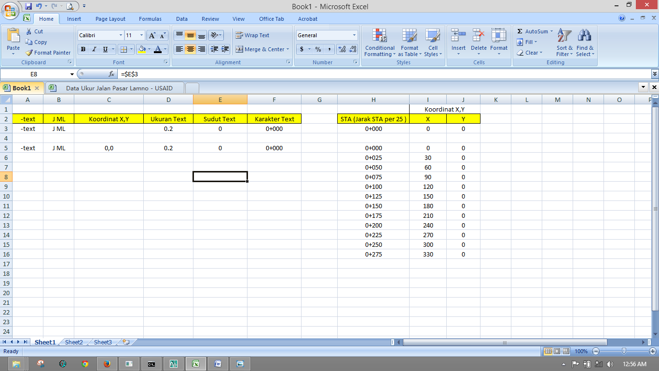Image resolution: width=659 pixels, height=371 pixels.
Task: Open the fill color yellow swatch
Action: pyautogui.click(x=141, y=49)
